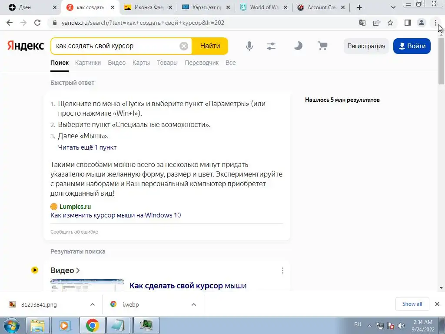Open the tab search dropdown chevron

(393, 7)
